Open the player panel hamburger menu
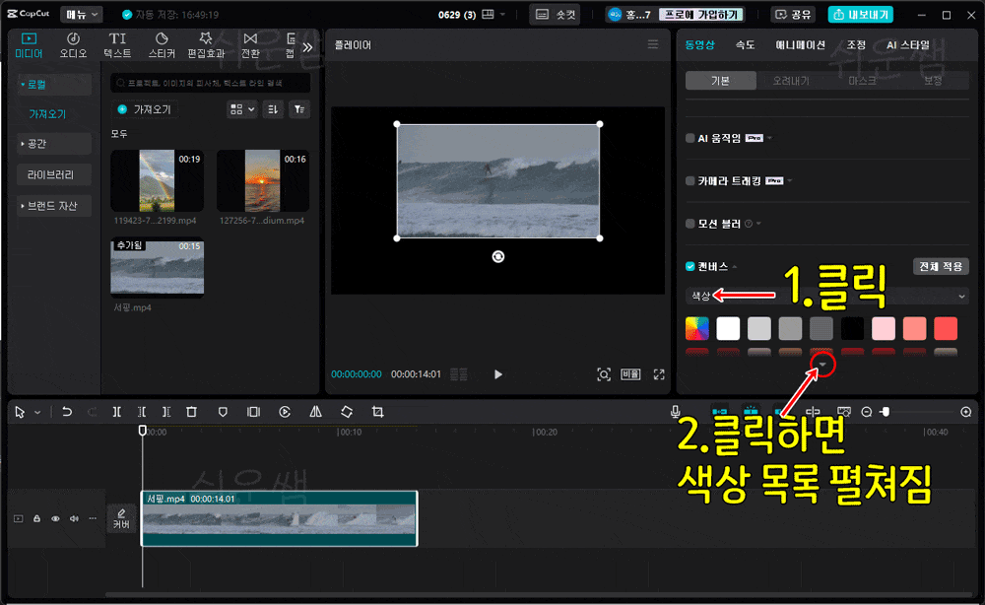This screenshot has width=985, height=605. [653, 44]
